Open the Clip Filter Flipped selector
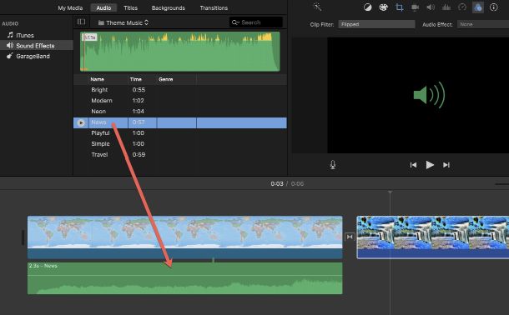 376,24
